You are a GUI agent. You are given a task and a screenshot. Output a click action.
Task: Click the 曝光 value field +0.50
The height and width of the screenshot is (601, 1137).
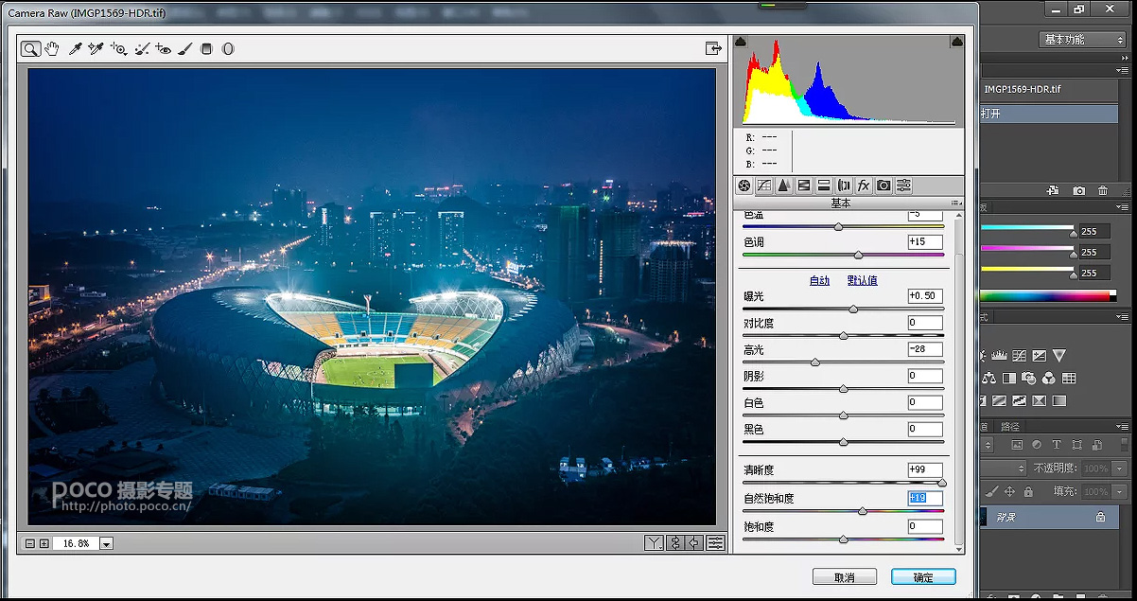[x=924, y=296]
